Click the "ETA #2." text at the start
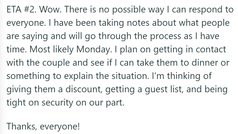The width and height of the screenshot is (238, 134). 21,9
